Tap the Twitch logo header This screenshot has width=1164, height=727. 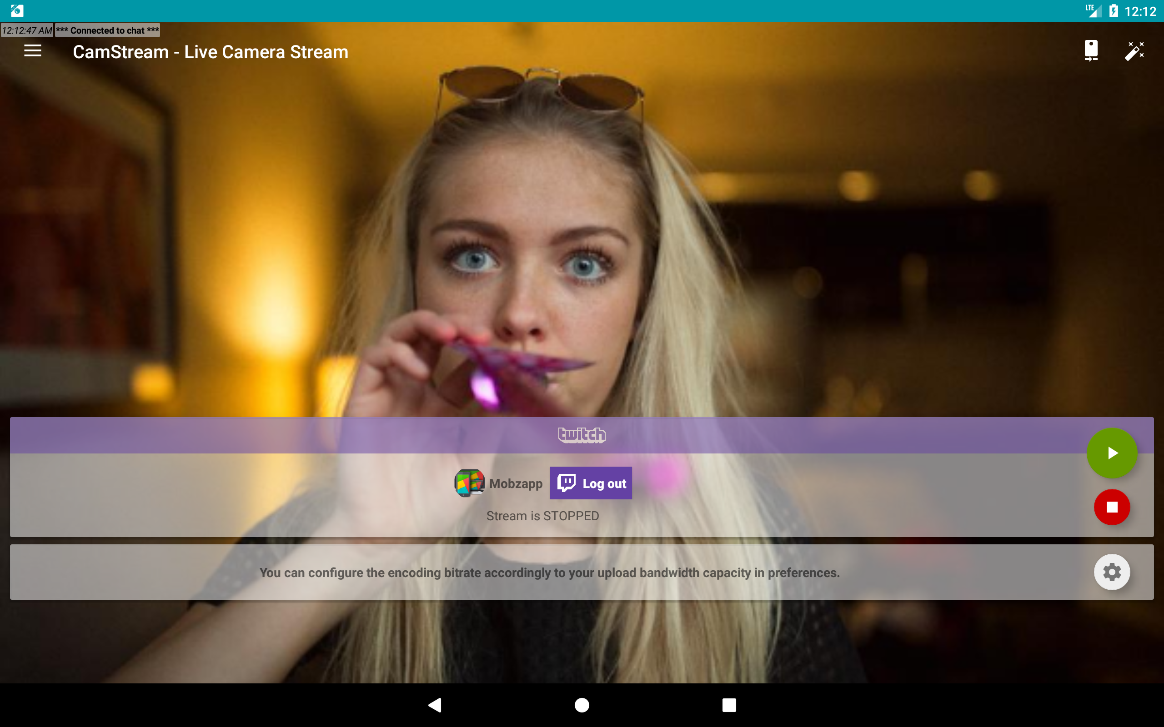click(582, 435)
